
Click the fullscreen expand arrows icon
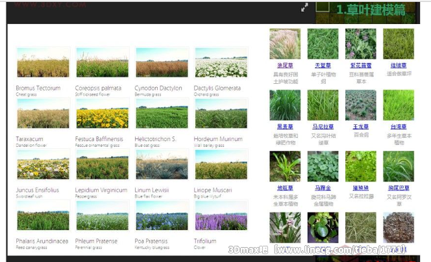click(x=304, y=8)
